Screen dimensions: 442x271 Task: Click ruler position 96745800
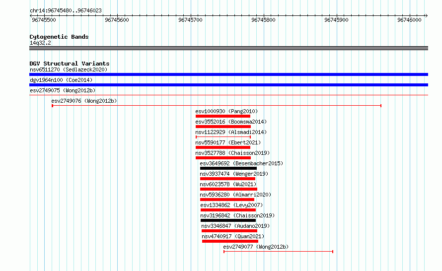(264, 20)
